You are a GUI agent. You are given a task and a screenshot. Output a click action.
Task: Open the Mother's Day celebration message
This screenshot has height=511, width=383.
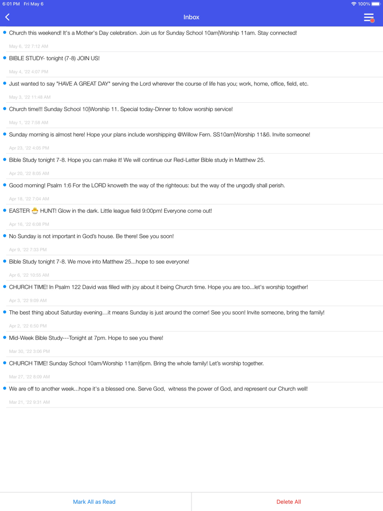153,33
